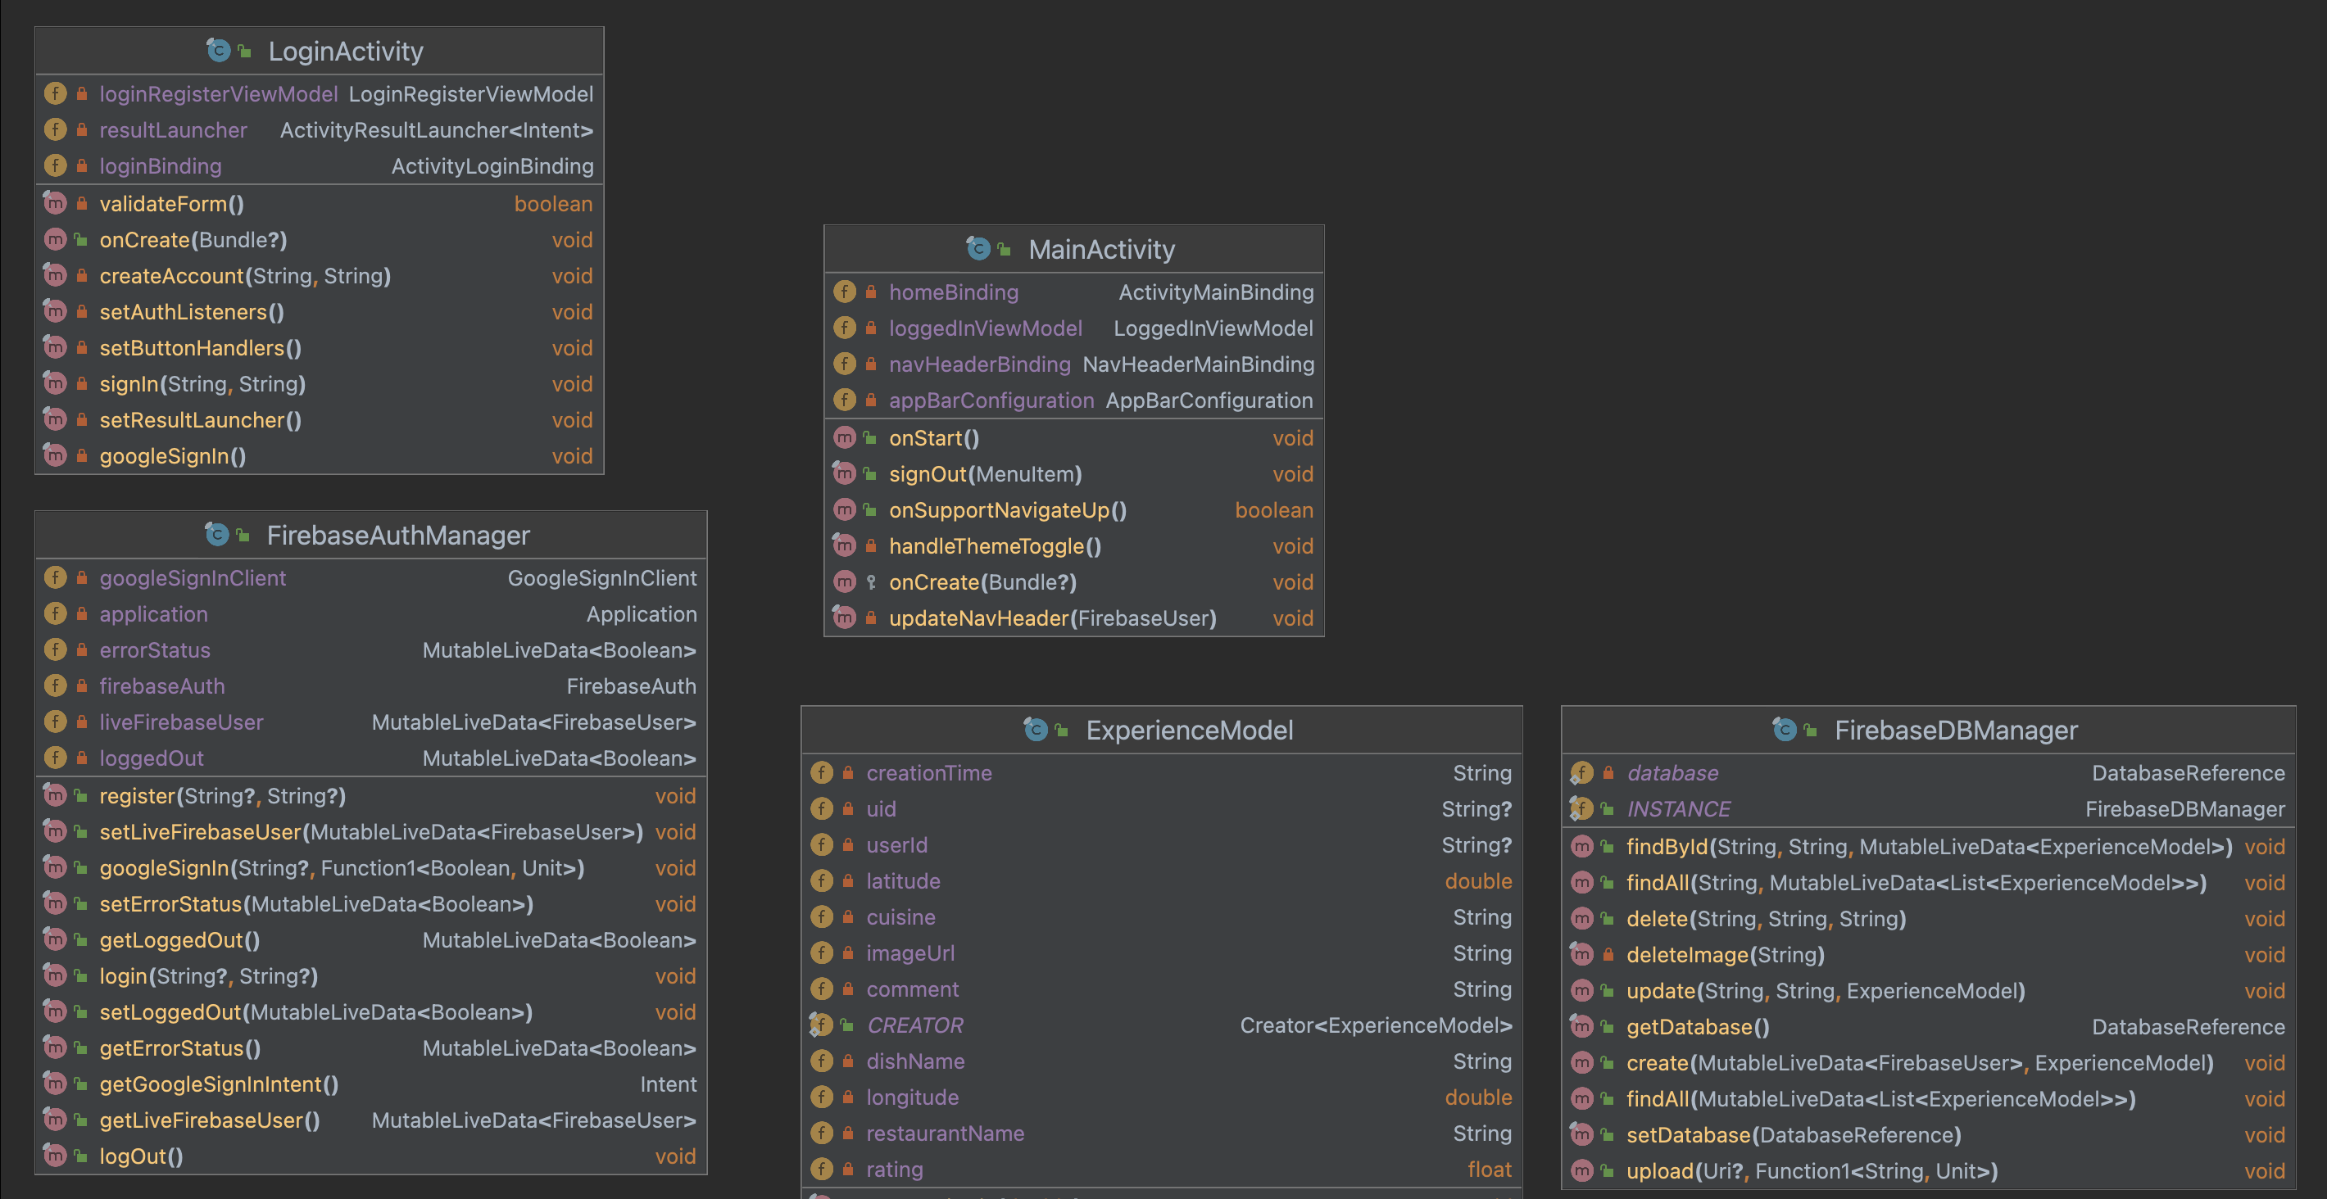The width and height of the screenshot is (2327, 1199).
Task: Select the MainActivity class name header
Action: (1102, 249)
